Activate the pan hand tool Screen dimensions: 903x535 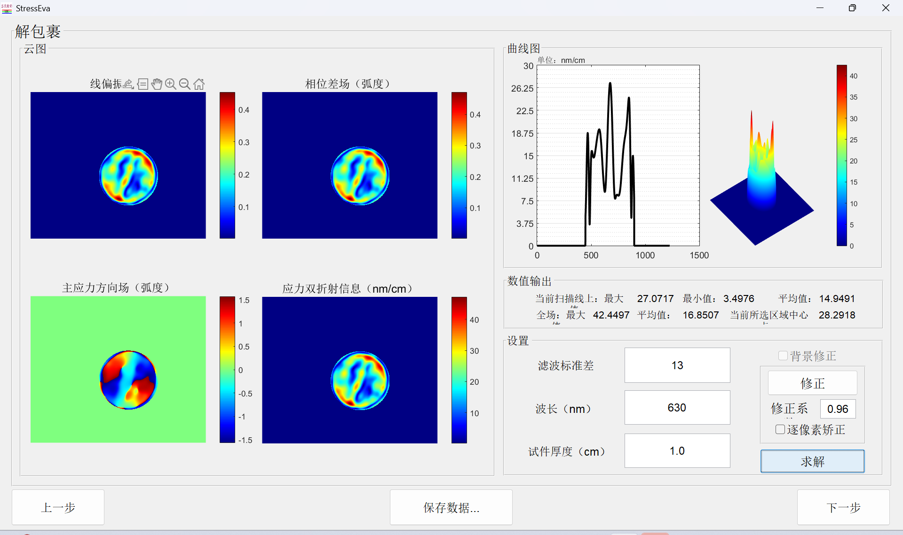click(157, 84)
